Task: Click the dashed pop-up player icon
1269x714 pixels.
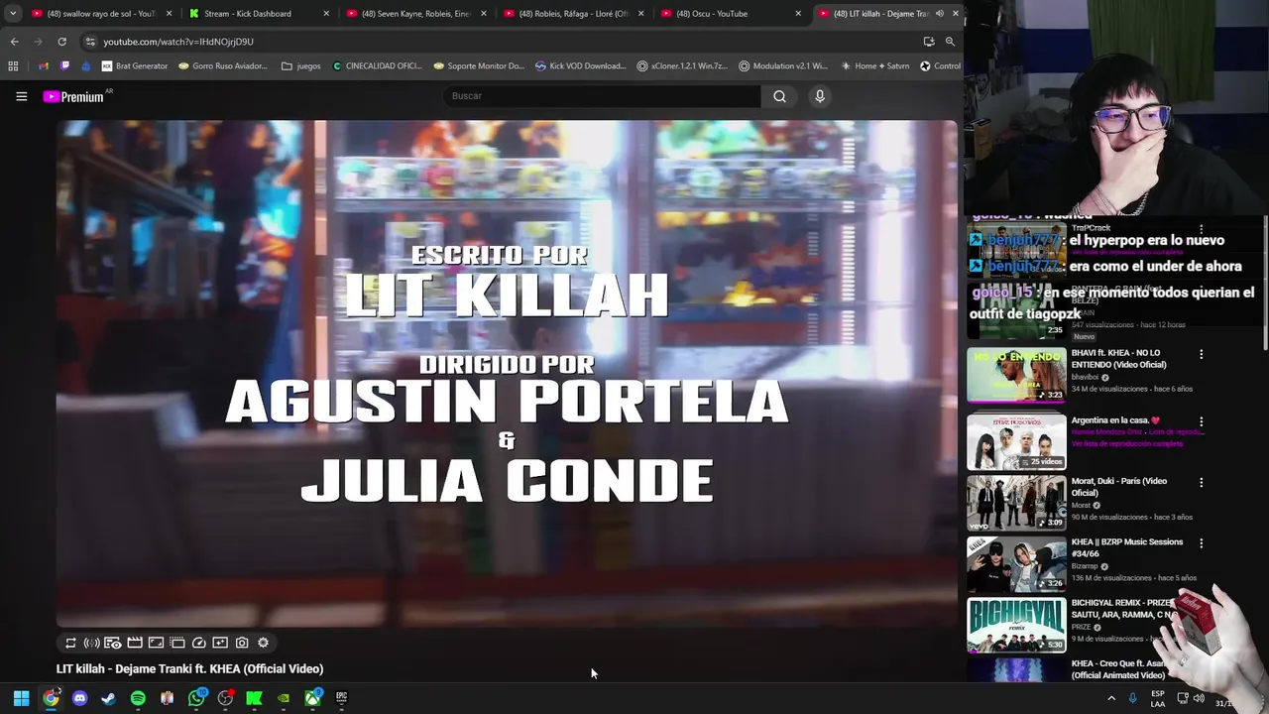Action: (177, 643)
